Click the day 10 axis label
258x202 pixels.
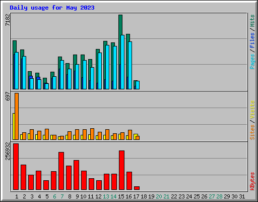tap(83, 196)
